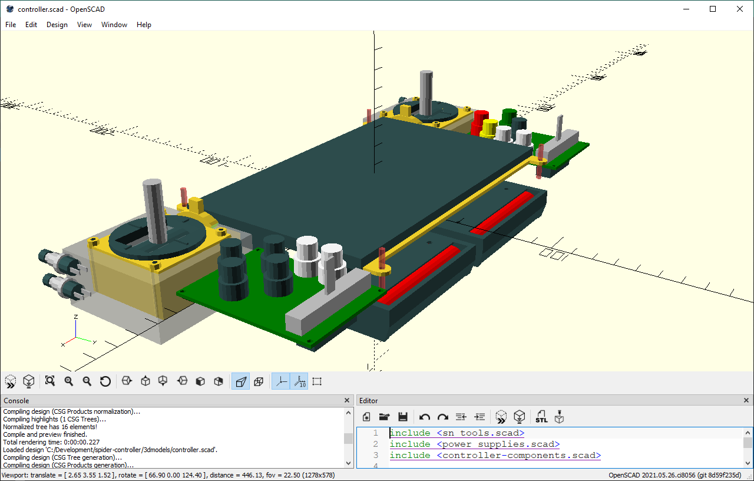Click the View All zoom-fit icon
Viewport: 754px width, 481px height.
[x=50, y=381]
